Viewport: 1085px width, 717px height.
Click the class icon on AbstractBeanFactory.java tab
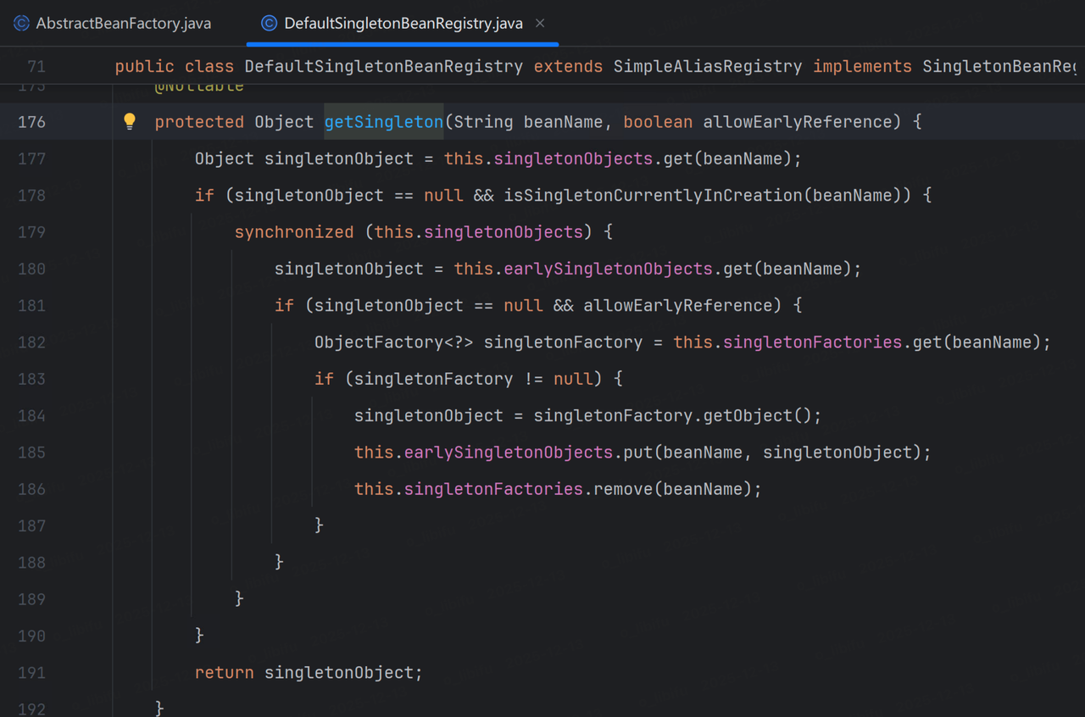(22, 23)
